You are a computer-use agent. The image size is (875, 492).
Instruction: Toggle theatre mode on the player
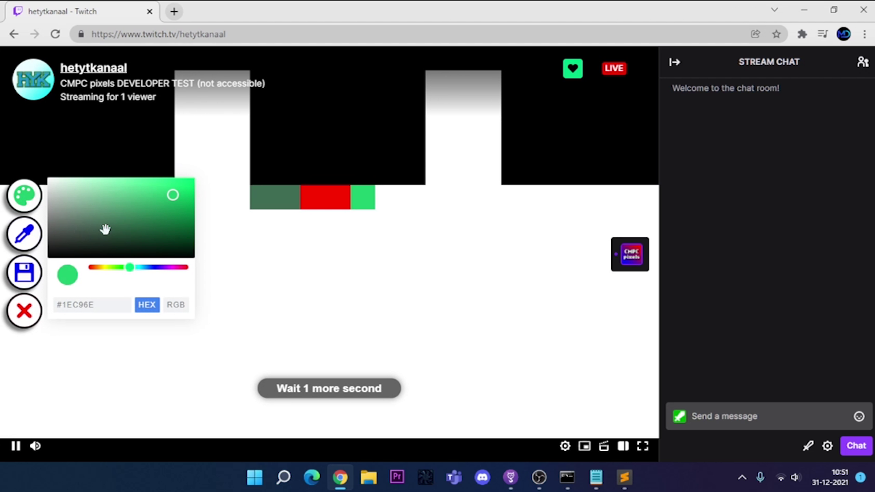click(x=623, y=446)
